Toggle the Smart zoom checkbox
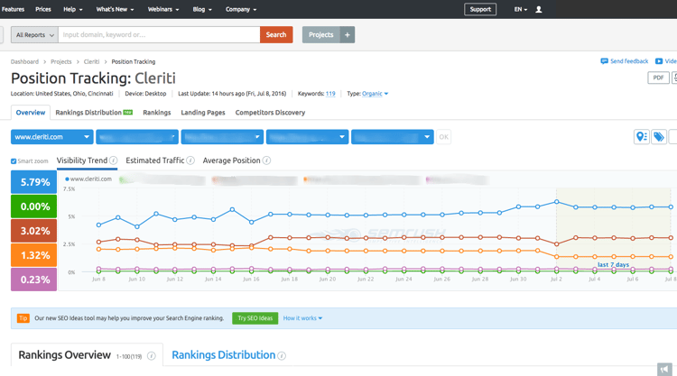Image resolution: width=677 pixels, height=376 pixels. [14, 161]
